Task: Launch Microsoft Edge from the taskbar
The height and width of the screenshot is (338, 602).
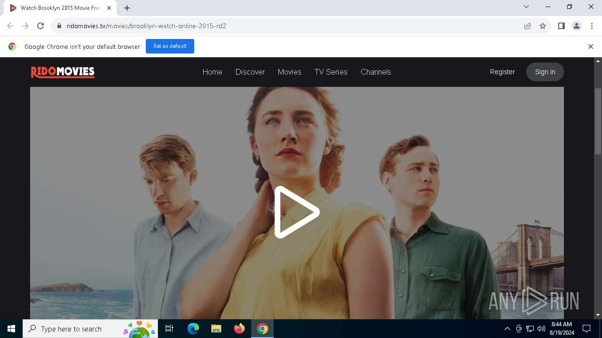Action: pyautogui.click(x=193, y=329)
